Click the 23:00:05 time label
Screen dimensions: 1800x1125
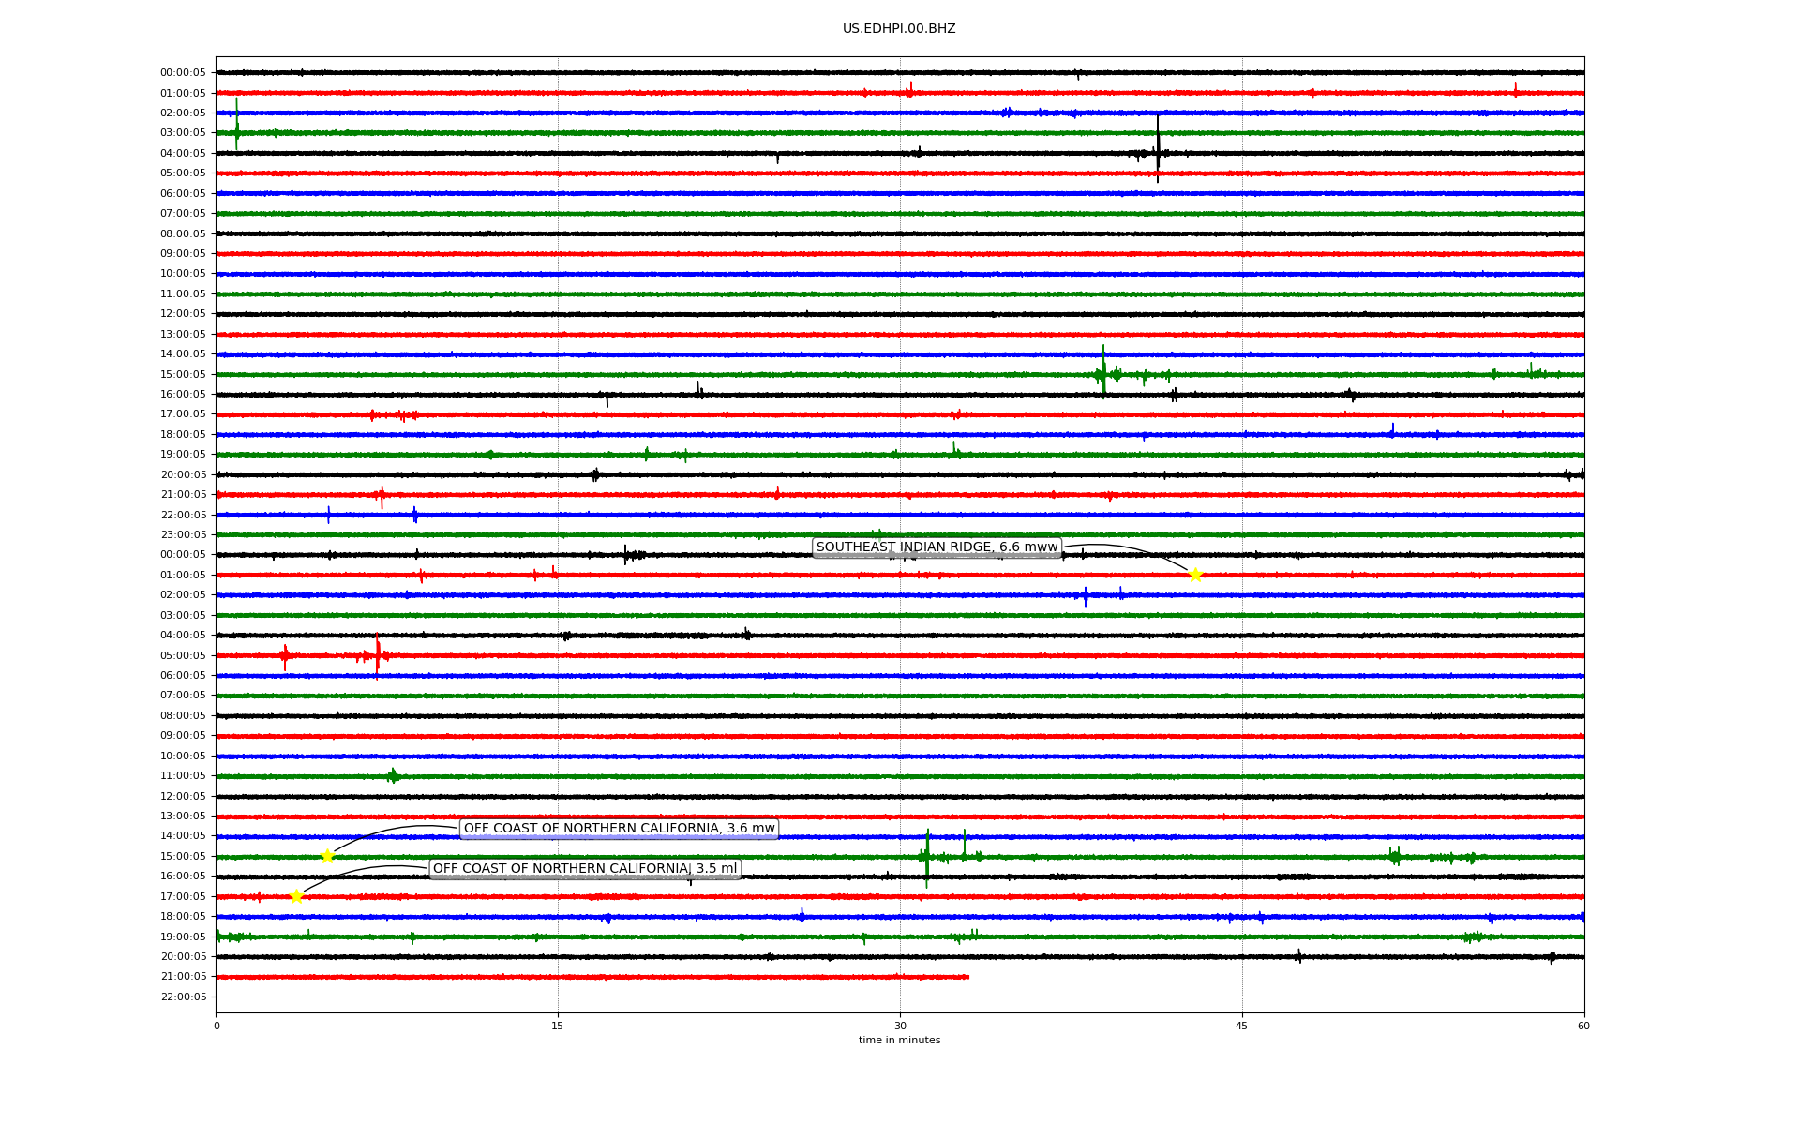click(x=183, y=535)
